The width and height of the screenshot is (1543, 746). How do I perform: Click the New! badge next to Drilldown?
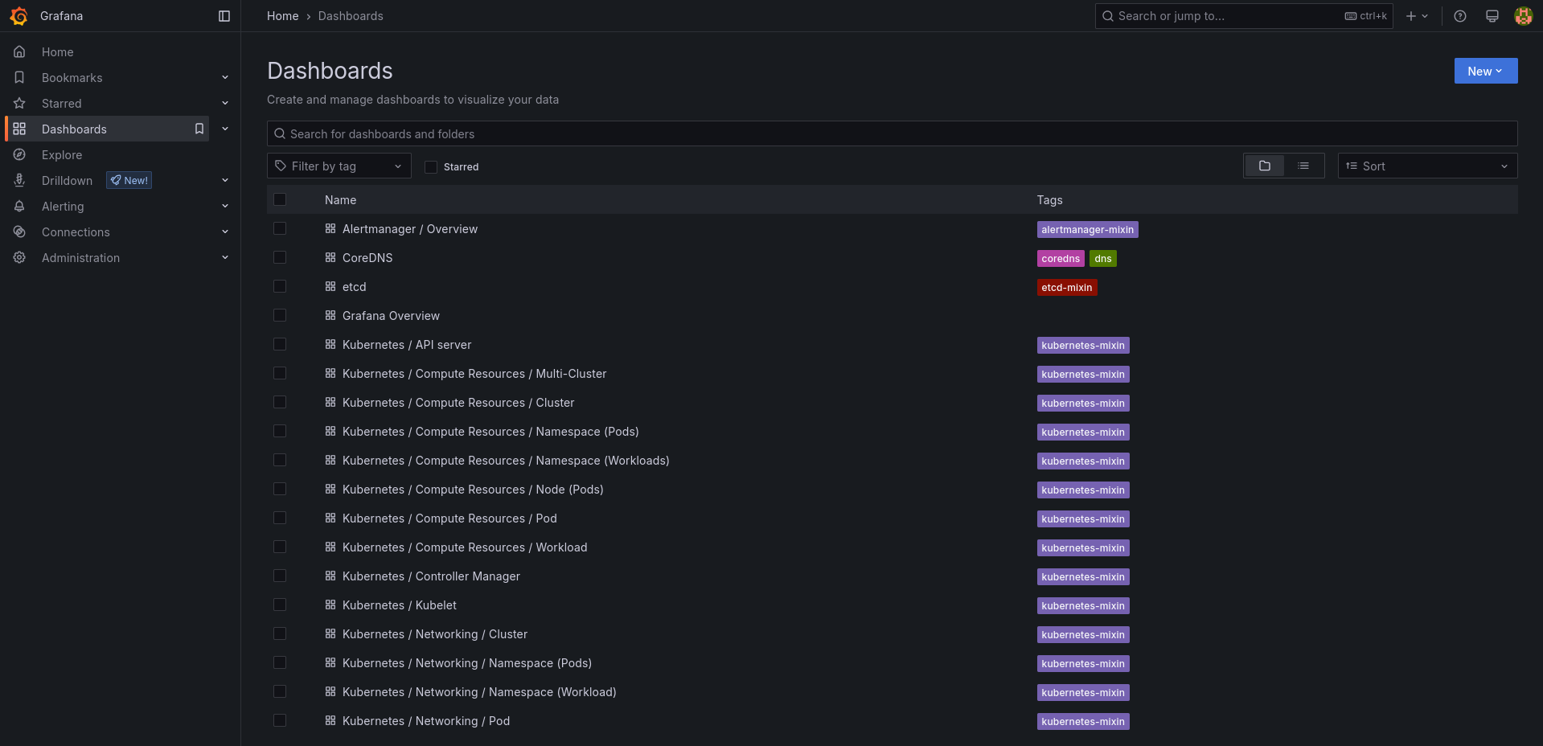[129, 180]
